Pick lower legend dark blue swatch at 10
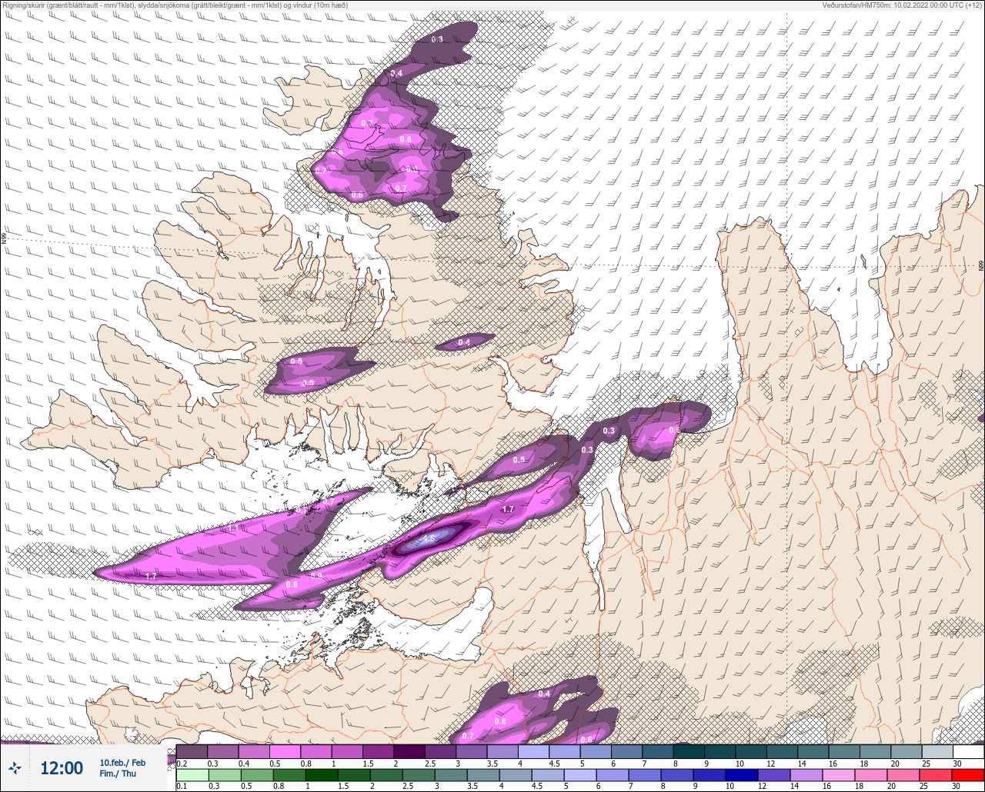 point(741,775)
